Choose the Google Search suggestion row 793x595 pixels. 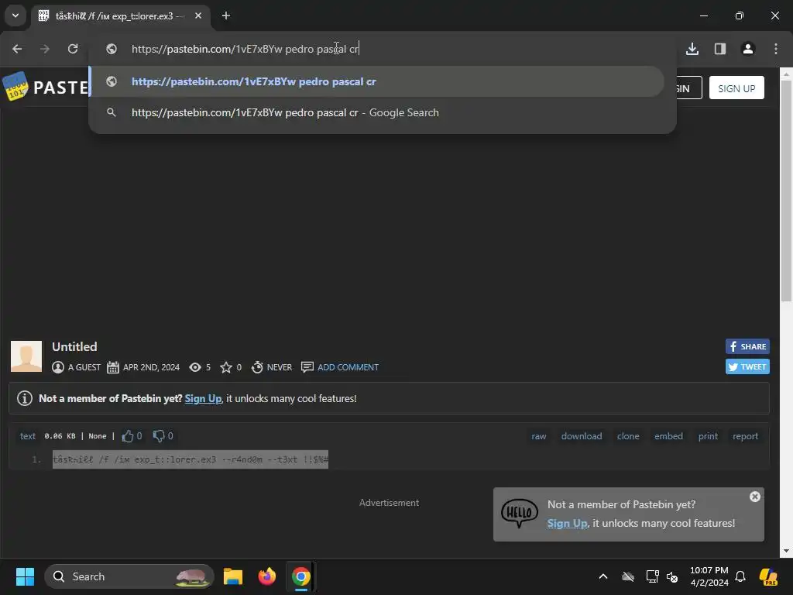pyautogui.click(x=377, y=113)
